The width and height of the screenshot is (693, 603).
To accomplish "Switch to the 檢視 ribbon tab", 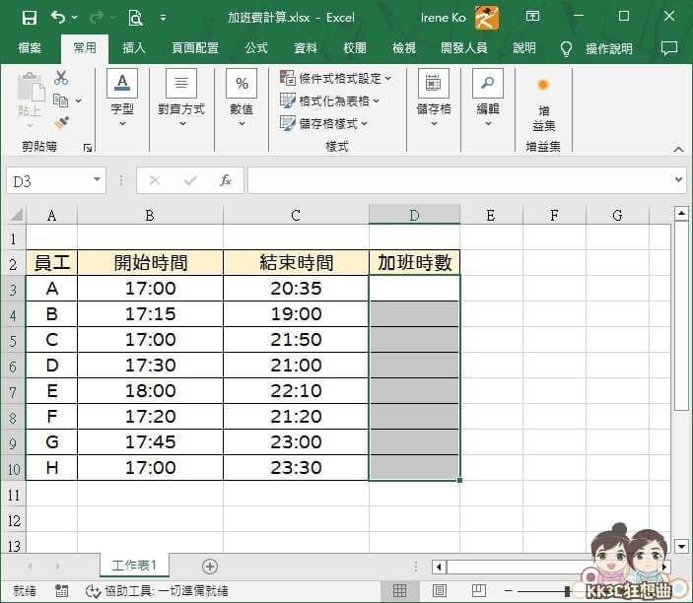I will pos(404,47).
